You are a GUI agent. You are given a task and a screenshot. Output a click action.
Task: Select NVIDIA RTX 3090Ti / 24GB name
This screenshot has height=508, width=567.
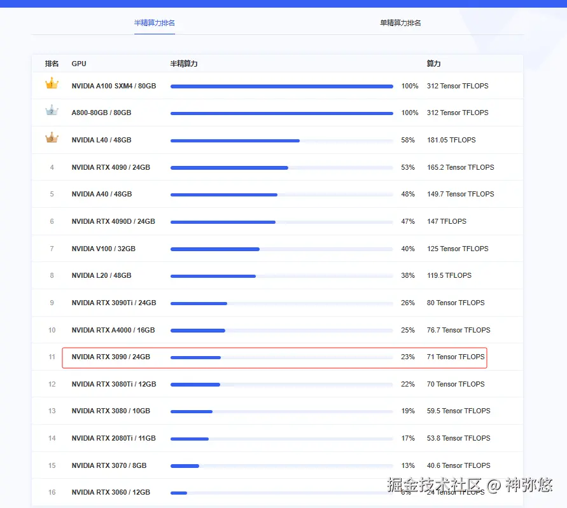coord(114,303)
